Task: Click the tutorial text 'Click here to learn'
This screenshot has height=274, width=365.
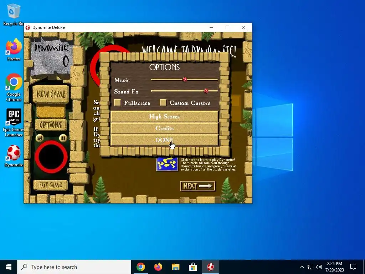Action: point(209,164)
